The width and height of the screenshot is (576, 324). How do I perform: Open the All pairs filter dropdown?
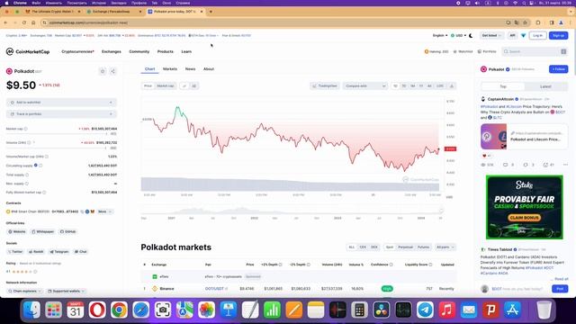[x=445, y=247]
